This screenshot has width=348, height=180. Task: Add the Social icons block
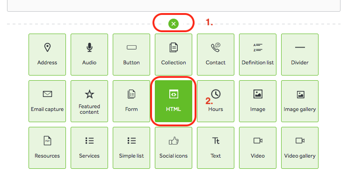click(x=174, y=148)
